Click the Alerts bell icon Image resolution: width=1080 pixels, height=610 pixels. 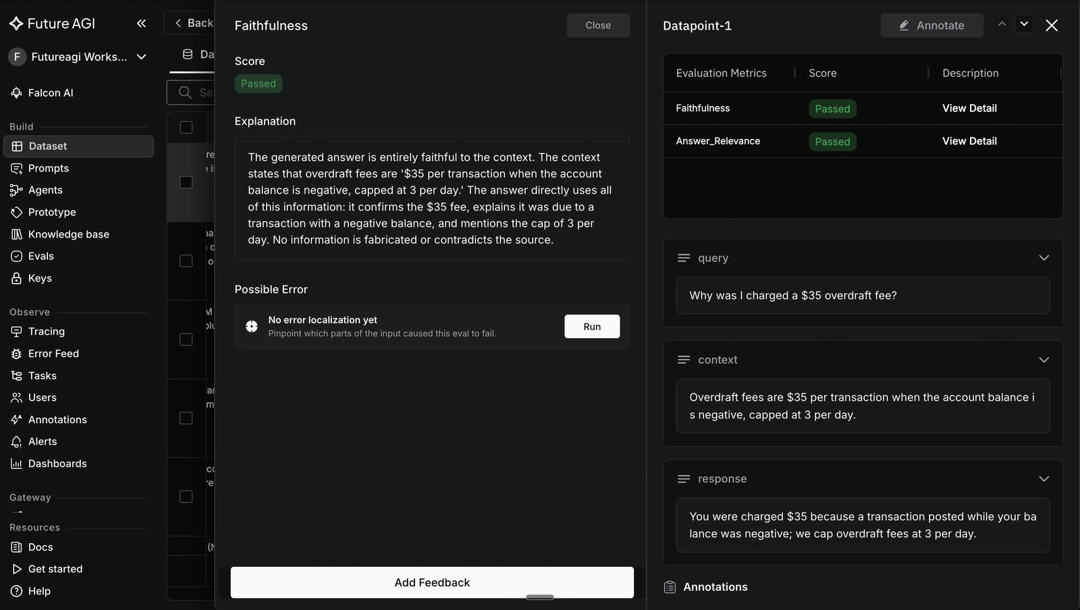tap(16, 441)
